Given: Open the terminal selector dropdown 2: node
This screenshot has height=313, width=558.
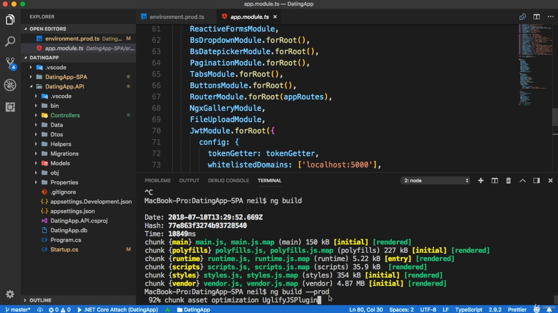Looking at the screenshot, I should click(435, 181).
